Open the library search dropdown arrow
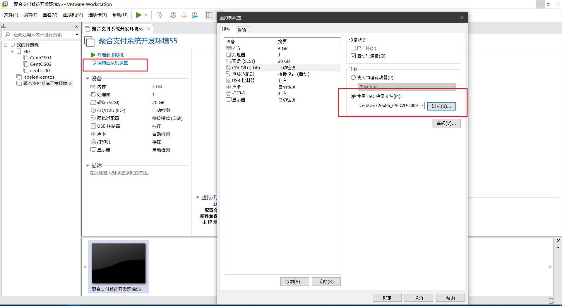Screen dimensions: 562x306 pyautogui.click(x=77, y=34)
